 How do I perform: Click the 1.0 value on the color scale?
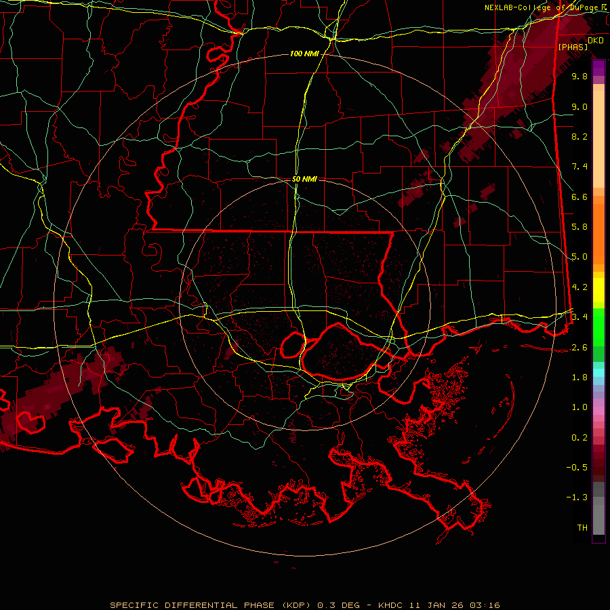click(579, 407)
